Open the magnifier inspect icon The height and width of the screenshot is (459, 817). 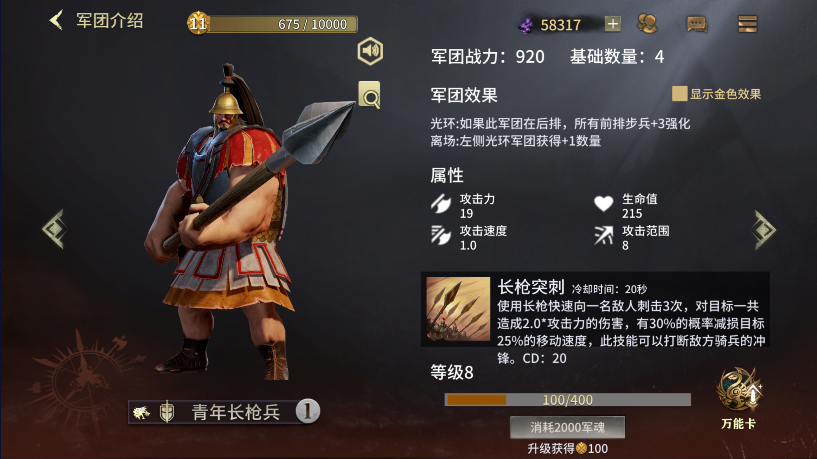pos(370,95)
